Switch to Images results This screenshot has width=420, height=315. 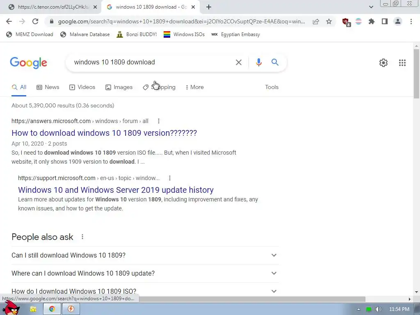(x=119, y=87)
